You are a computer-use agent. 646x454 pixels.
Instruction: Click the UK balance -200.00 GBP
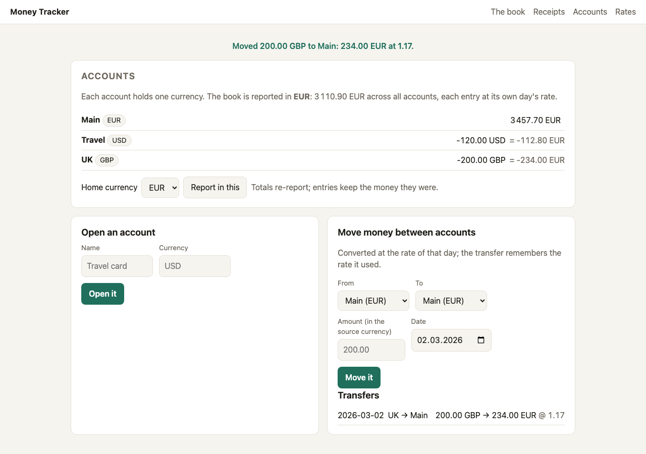481,160
